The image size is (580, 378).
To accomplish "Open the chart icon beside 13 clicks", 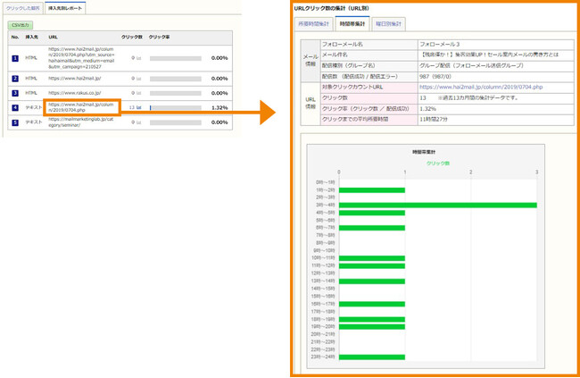I will (x=139, y=107).
